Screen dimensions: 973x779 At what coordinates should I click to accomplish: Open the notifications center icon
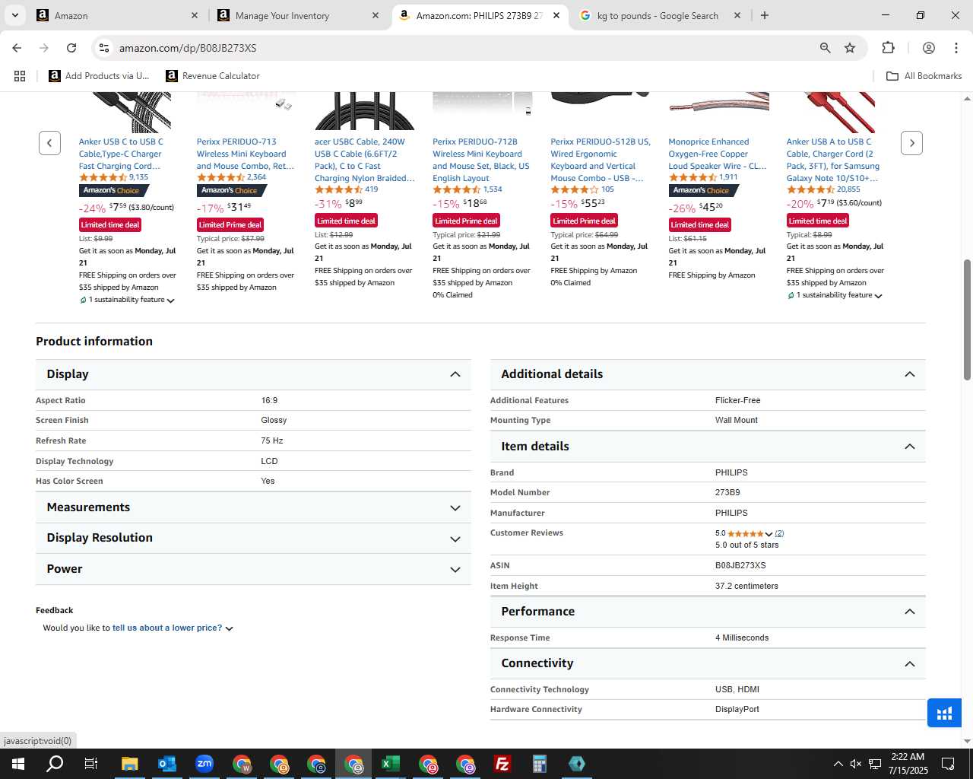948,764
